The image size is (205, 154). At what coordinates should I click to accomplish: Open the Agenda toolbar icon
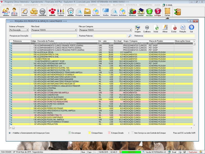coord(24,12)
